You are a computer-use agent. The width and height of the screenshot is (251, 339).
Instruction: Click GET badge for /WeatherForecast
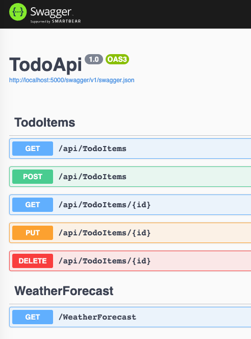33,317
